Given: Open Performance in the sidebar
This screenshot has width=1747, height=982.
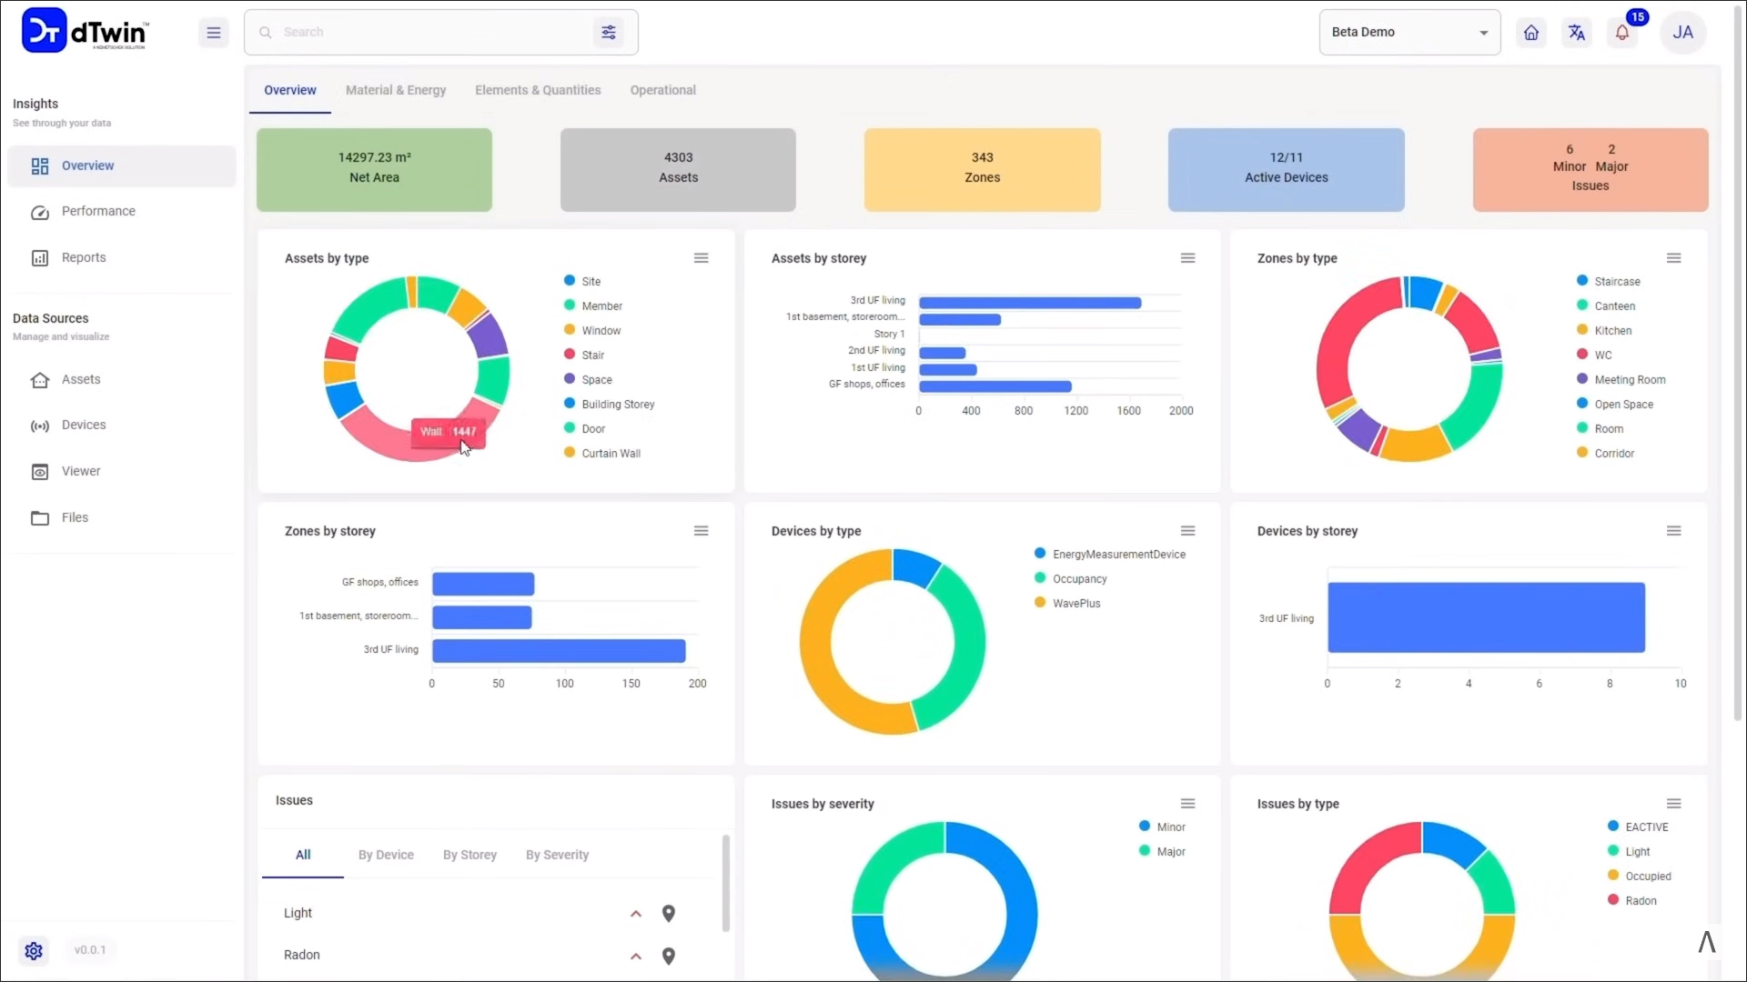Looking at the screenshot, I should click(x=122, y=212).
